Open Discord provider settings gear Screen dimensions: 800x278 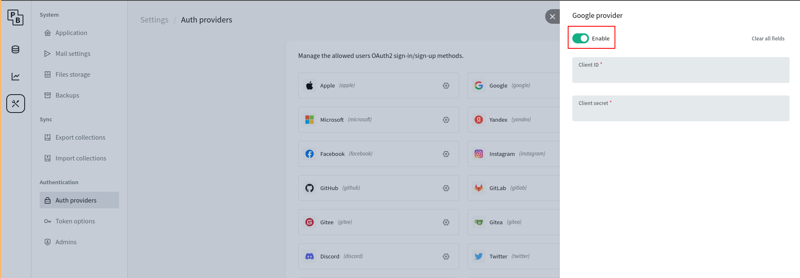[x=446, y=256]
